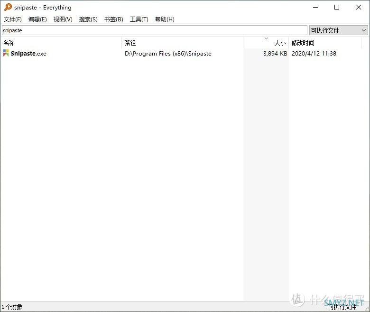Minimize the Everything window
The image size is (370, 312).
point(315,7)
